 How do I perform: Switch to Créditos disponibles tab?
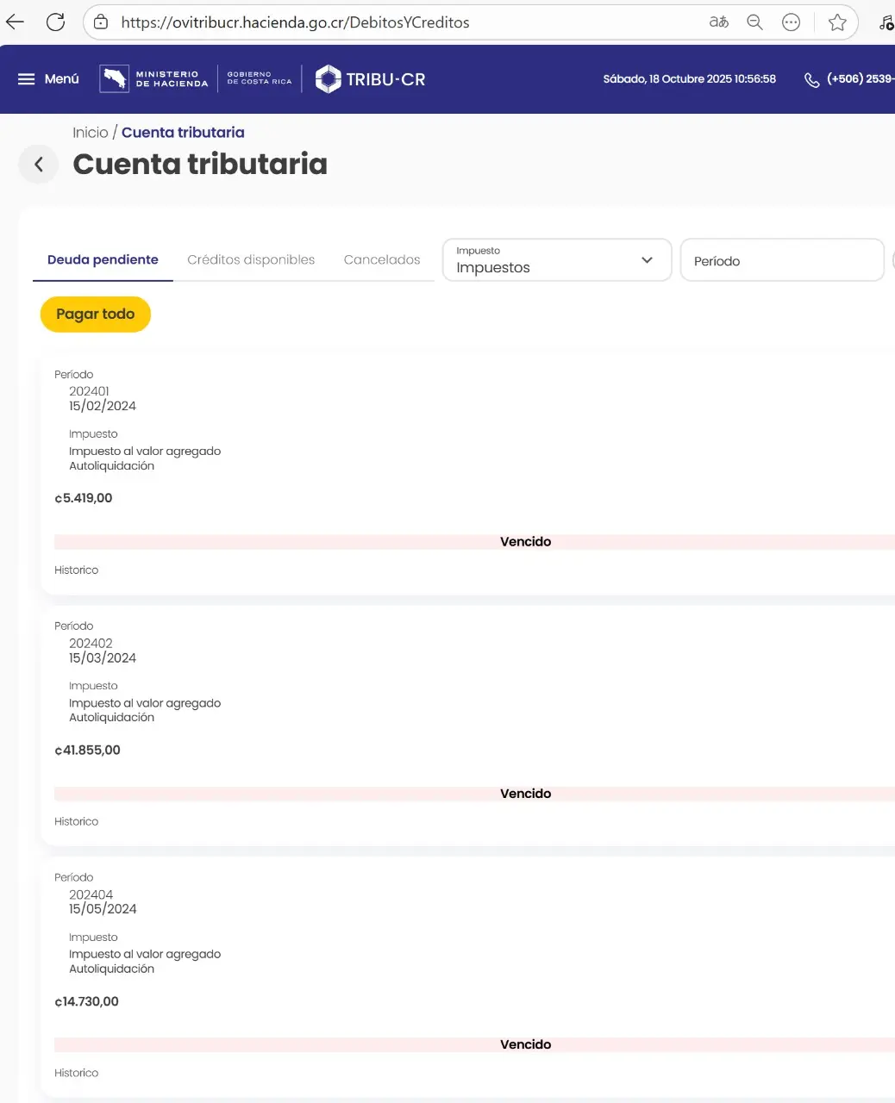[x=251, y=260]
